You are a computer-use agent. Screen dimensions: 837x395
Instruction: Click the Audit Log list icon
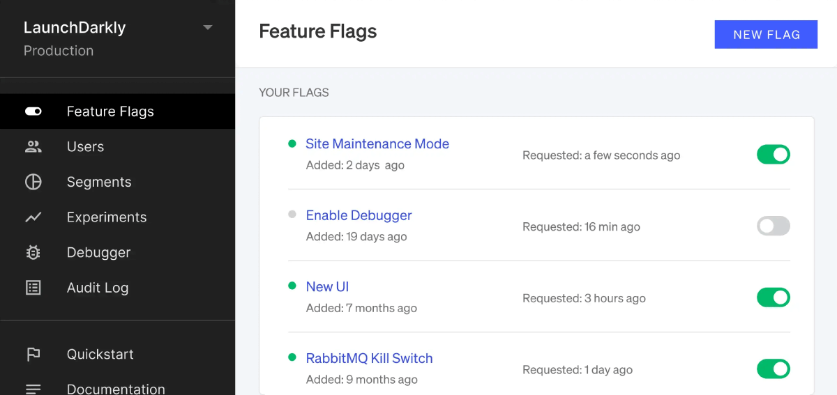(x=33, y=288)
